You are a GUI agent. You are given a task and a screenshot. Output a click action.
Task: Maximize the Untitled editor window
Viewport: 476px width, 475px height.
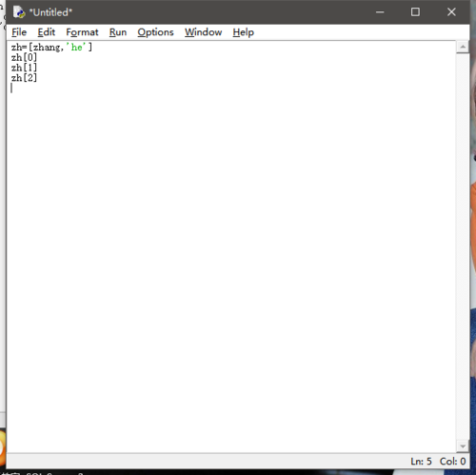(x=415, y=12)
